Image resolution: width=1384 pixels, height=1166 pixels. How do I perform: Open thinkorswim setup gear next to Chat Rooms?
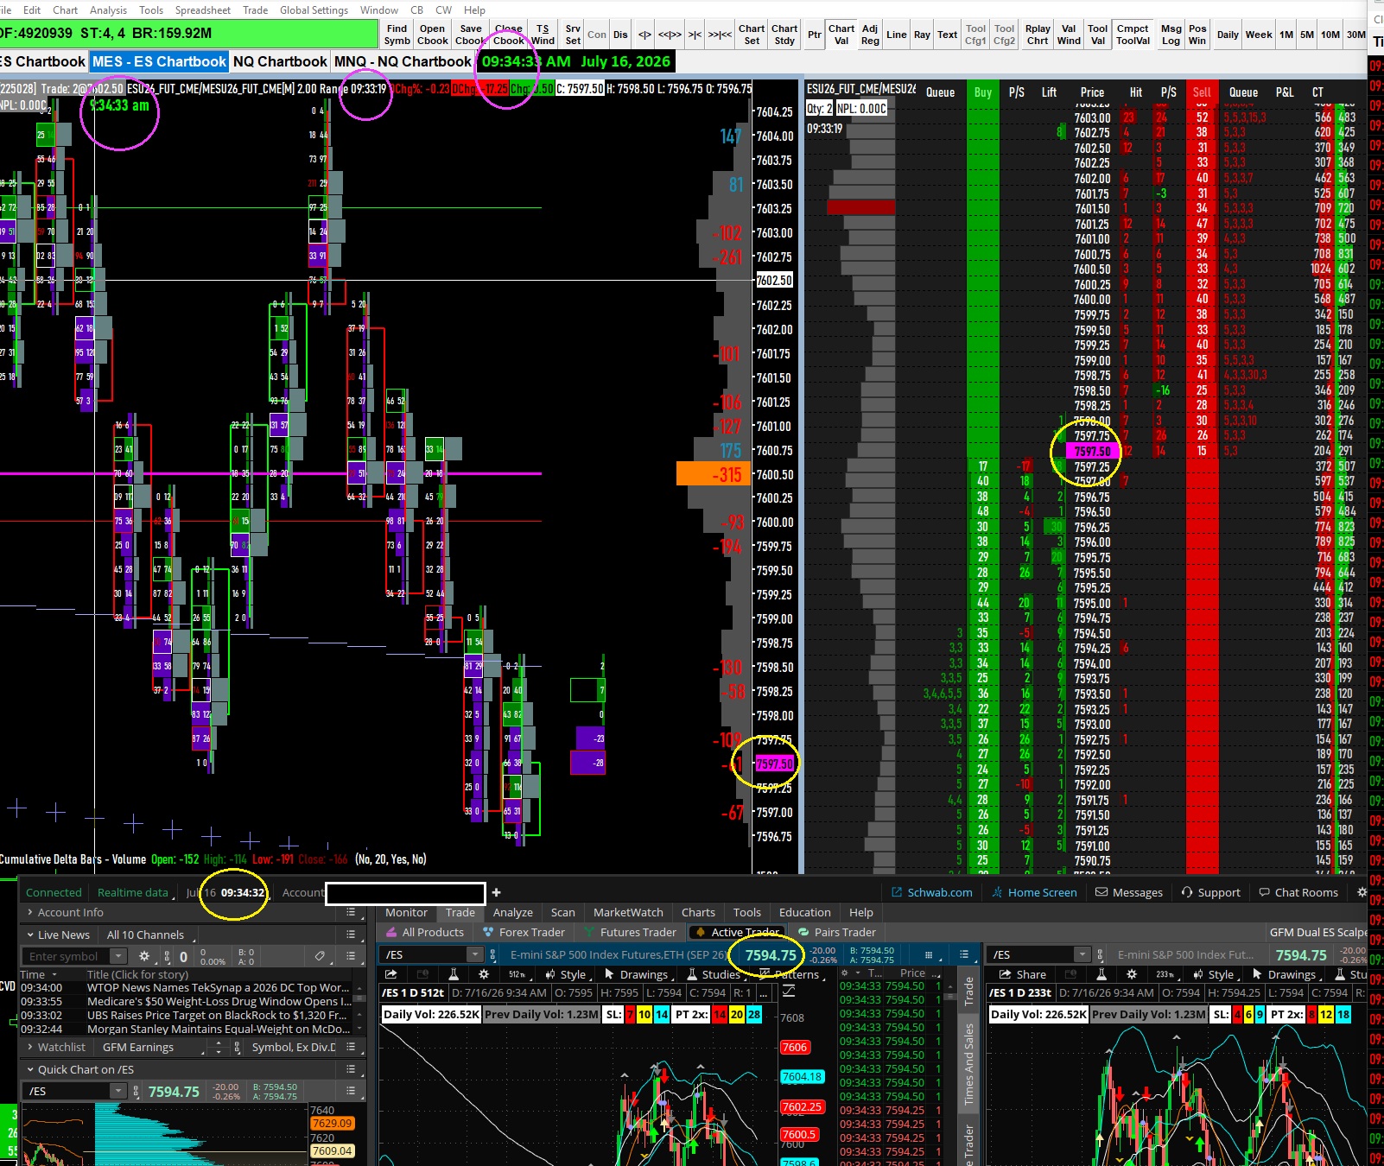pos(1362,892)
